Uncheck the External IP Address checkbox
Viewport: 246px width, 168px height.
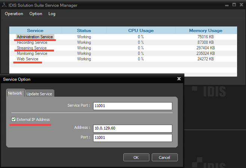tap(14, 119)
